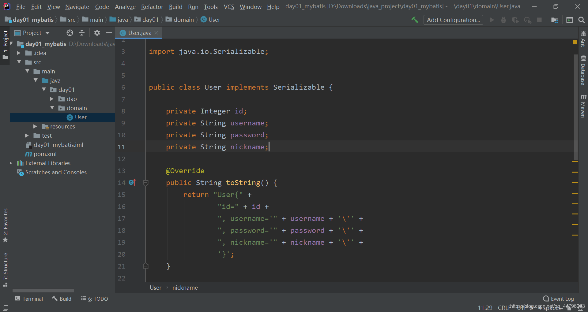Click the Debug bug icon
Viewport: 588px width, 312px height.
pos(503,20)
